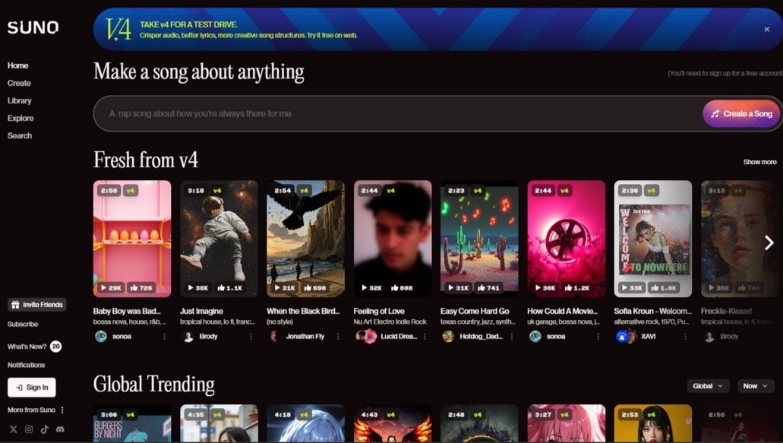The image size is (783, 443).
Task: Open the Just Imagine astronaut cover
Action: pos(219,239)
